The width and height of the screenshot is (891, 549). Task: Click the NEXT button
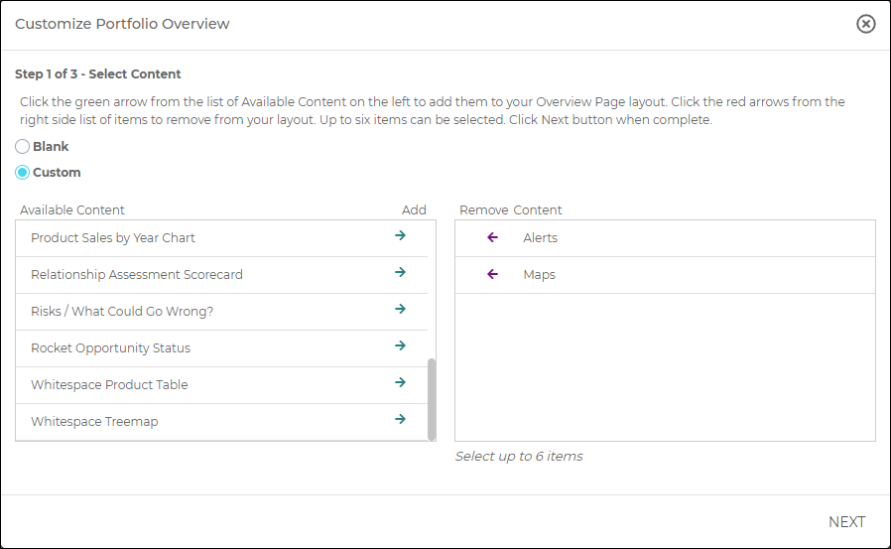tap(846, 522)
